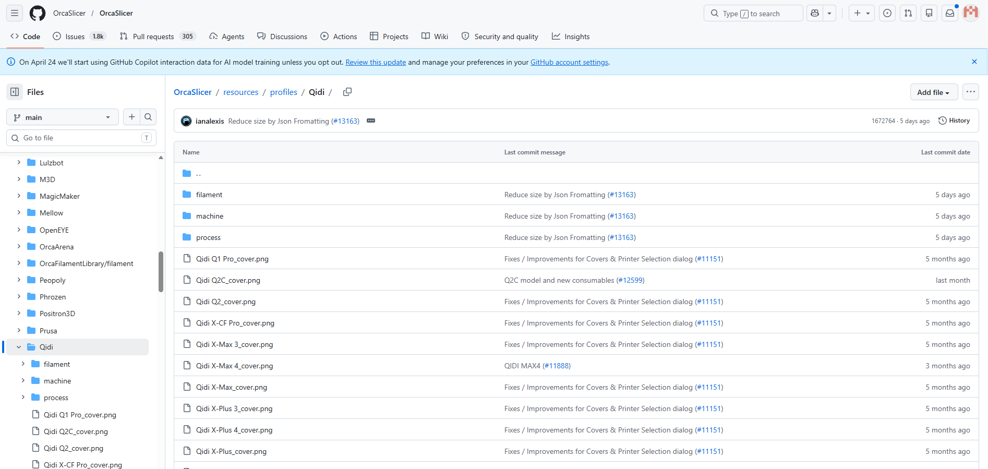Navigate to profiles in breadcrumb

(283, 92)
